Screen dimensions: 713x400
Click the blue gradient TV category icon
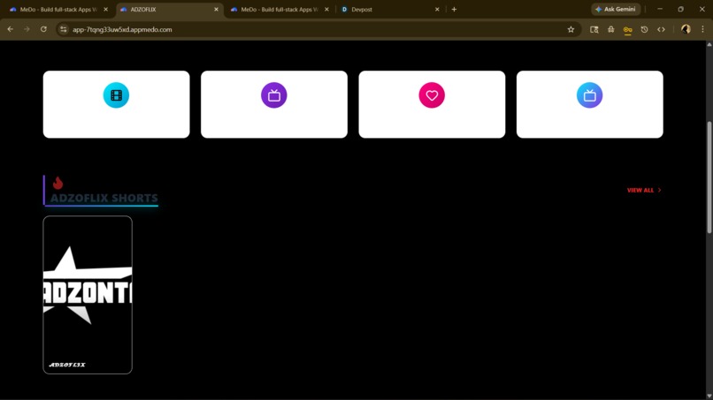589,95
